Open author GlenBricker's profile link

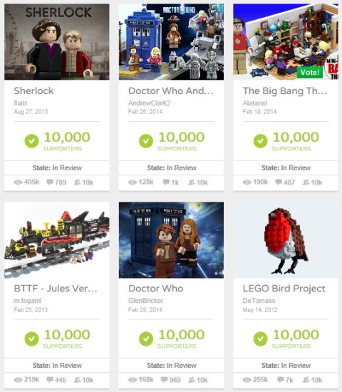[x=146, y=301]
